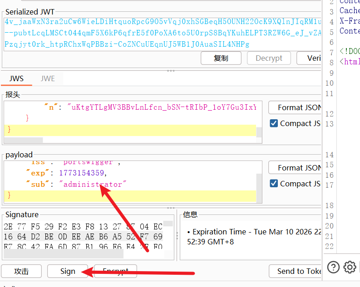Click the 复制 copy button
This screenshot has width=360, height=287.
coord(221,58)
